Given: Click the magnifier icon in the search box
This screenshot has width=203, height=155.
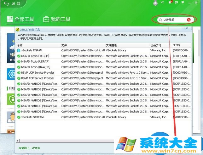Looking at the screenshot, I should [160, 20].
